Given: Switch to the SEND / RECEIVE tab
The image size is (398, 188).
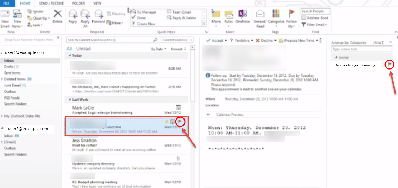Looking at the screenshot, I should [x=51, y=3].
